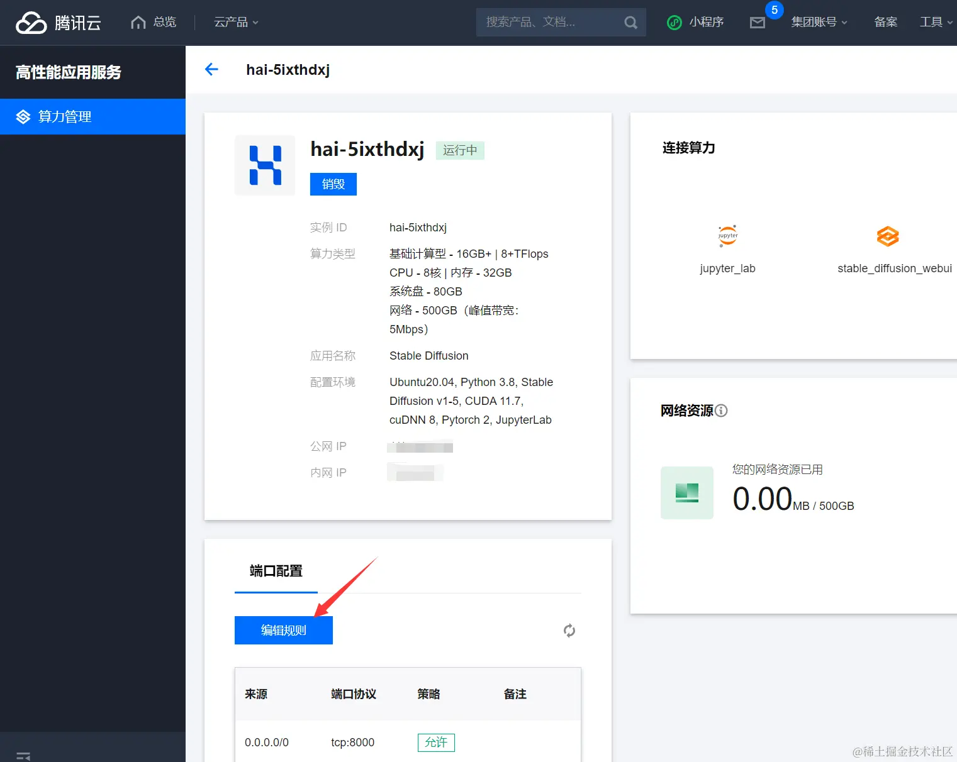The width and height of the screenshot is (957, 762).
Task: Click the 端口协议 column header
Action: point(354,694)
